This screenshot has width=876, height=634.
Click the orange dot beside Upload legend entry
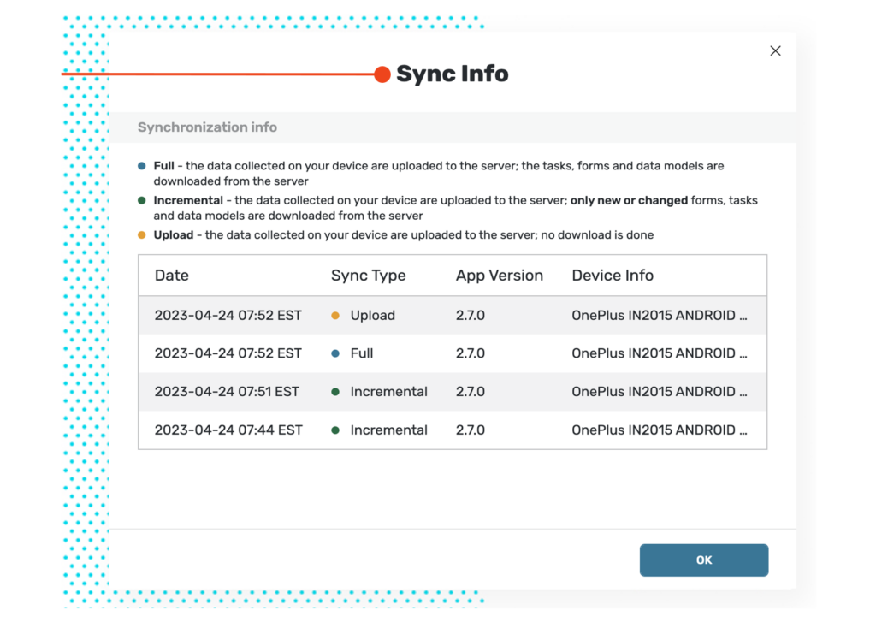pos(141,234)
